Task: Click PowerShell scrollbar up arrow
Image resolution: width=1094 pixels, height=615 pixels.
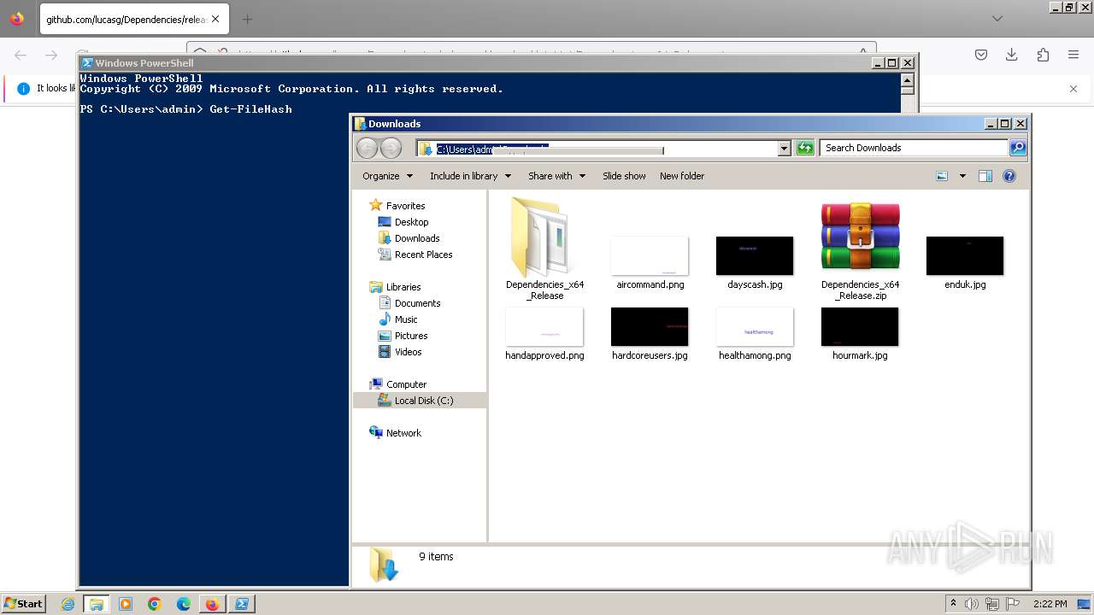Action: pyautogui.click(x=907, y=79)
